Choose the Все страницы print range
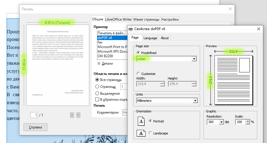 pyautogui.click(x=98, y=80)
